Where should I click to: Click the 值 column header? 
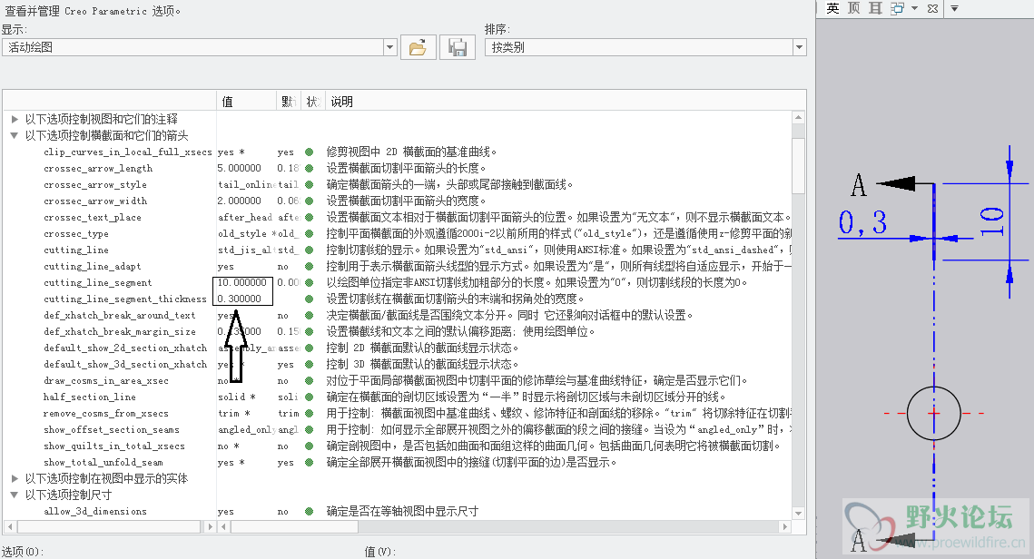point(246,102)
